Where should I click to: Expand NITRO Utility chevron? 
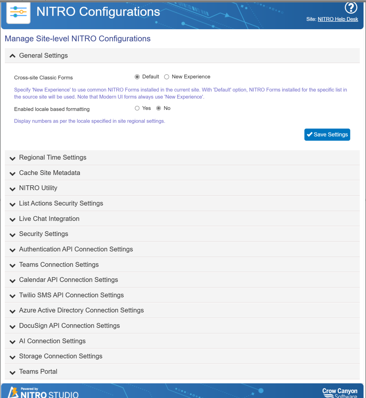tap(12, 189)
